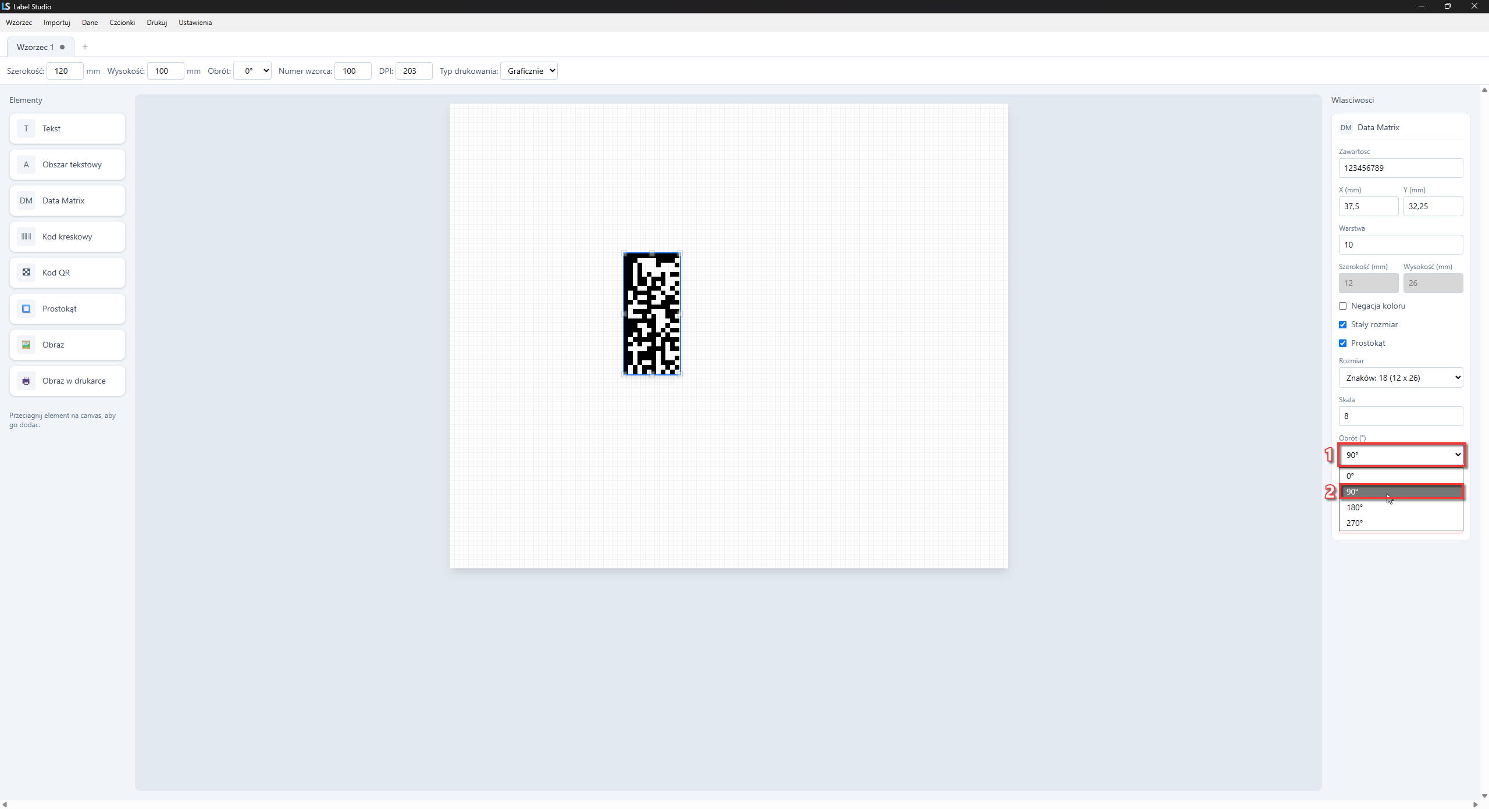Add a new template tab with plus icon
Viewport: 1489px width, 809px height.
(x=85, y=47)
